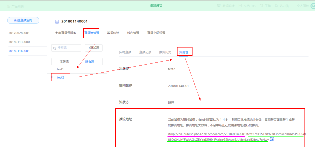Open the 直播空间设置 tab

click(156, 33)
